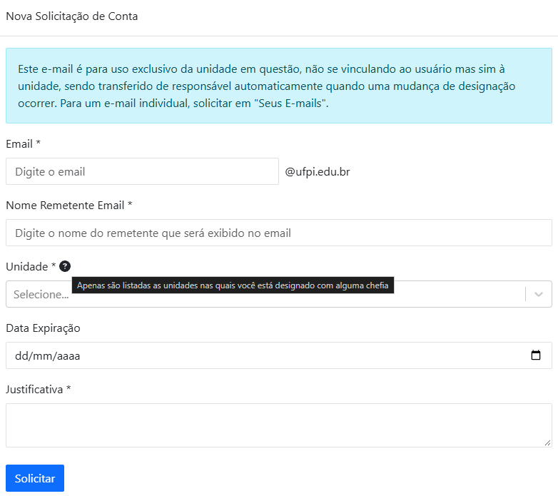Click the blue info alert box
Viewport: 558px width, 496px height.
point(279,86)
